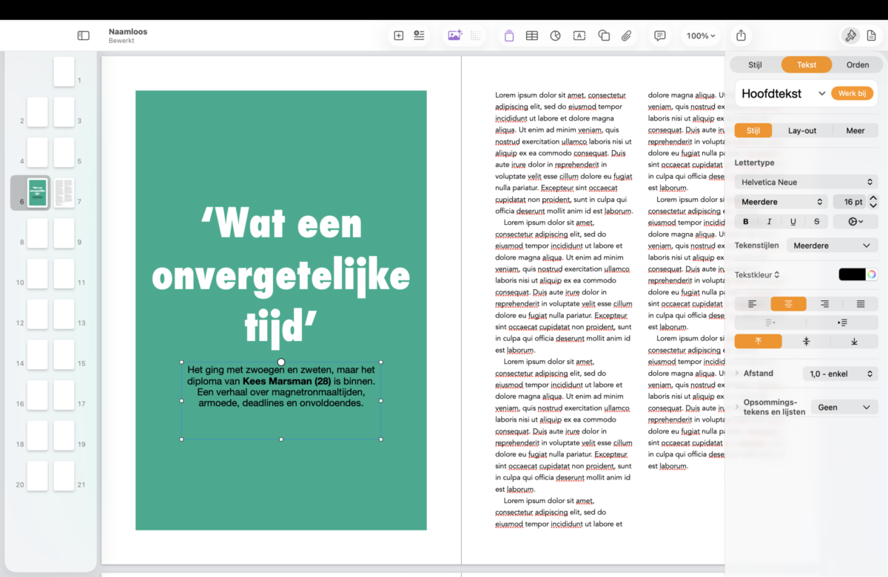
Task: Toggle italic formatting
Action: coord(770,221)
